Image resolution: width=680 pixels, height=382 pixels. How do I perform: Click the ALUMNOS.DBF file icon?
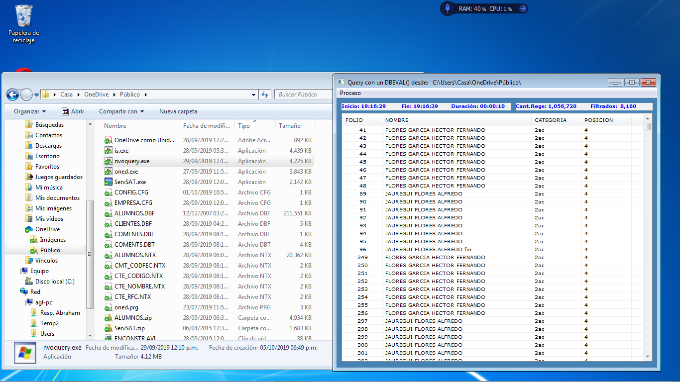tap(110, 213)
